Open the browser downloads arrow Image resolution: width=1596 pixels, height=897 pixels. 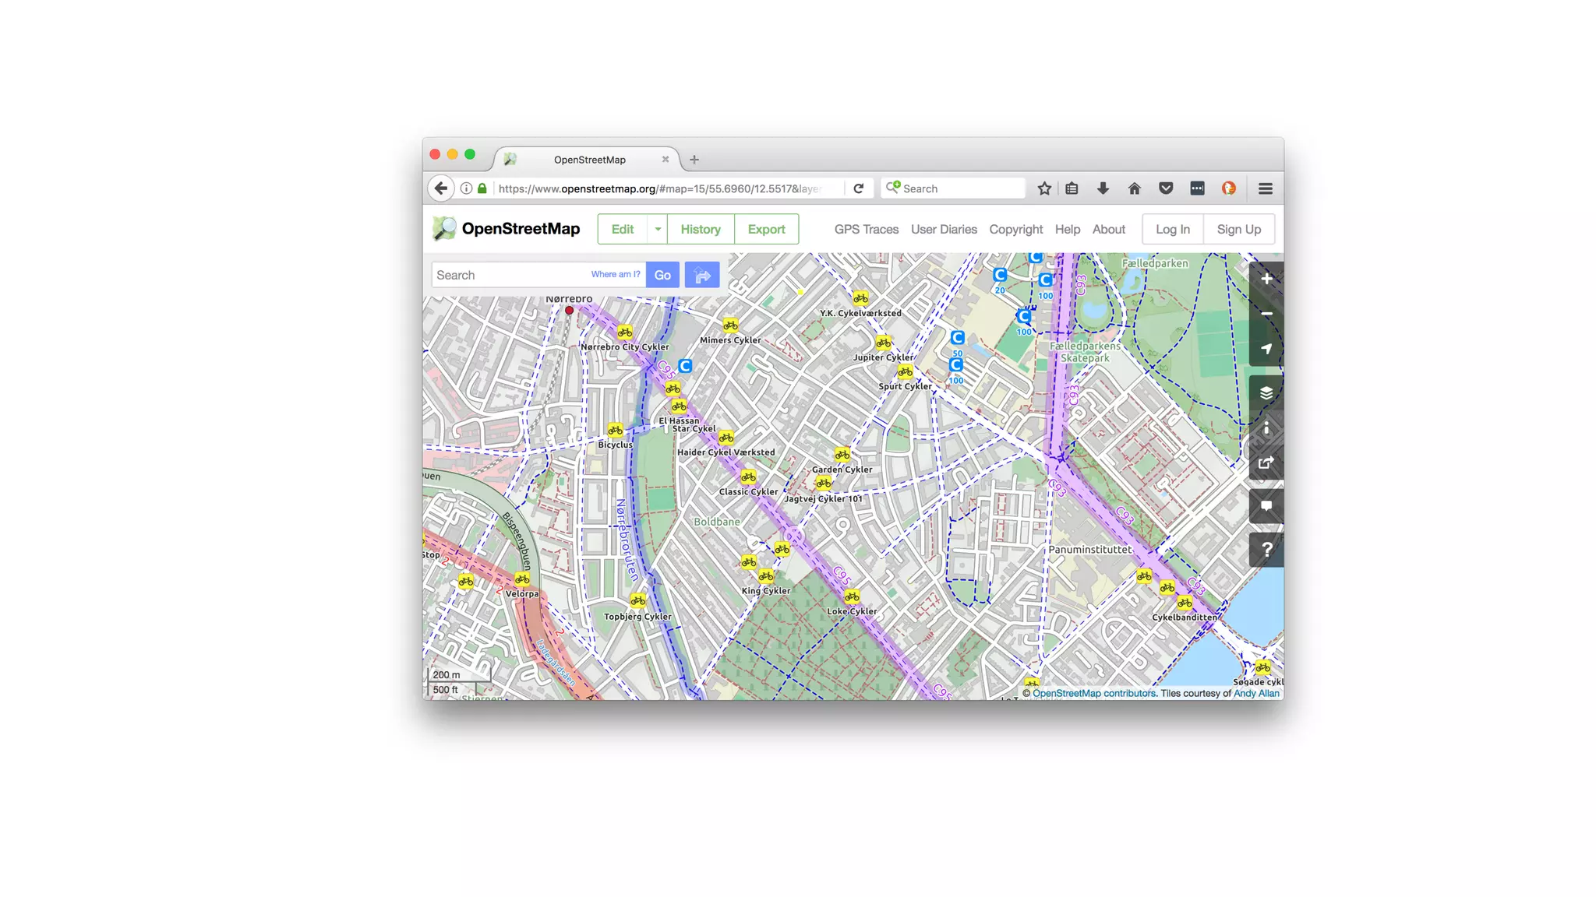tap(1103, 188)
